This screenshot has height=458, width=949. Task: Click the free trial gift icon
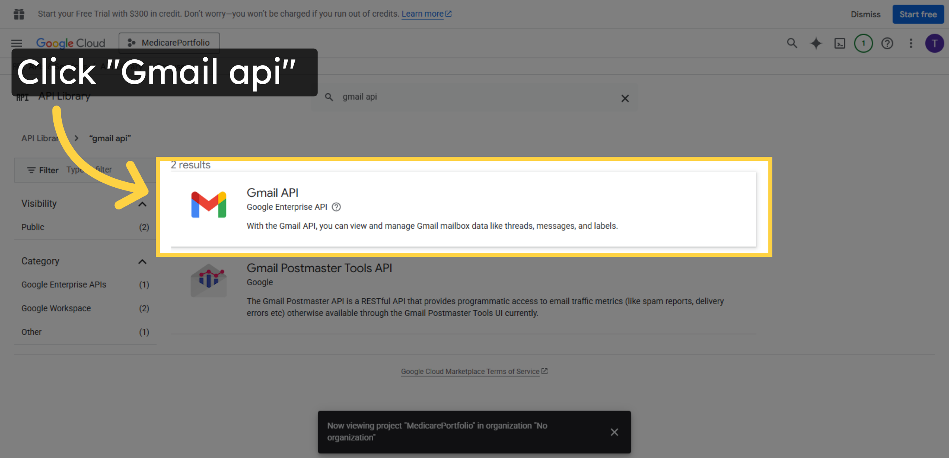point(19,14)
